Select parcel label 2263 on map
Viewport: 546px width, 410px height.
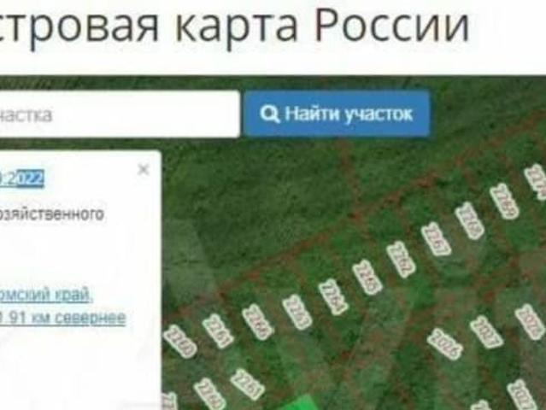(297, 312)
